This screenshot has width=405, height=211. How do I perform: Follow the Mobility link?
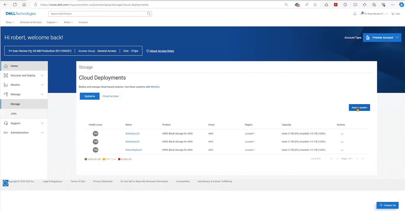tap(155, 87)
